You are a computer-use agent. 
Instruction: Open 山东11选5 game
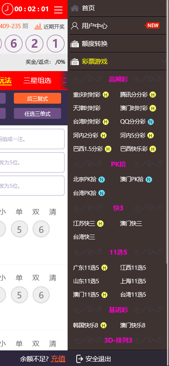point(86,281)
